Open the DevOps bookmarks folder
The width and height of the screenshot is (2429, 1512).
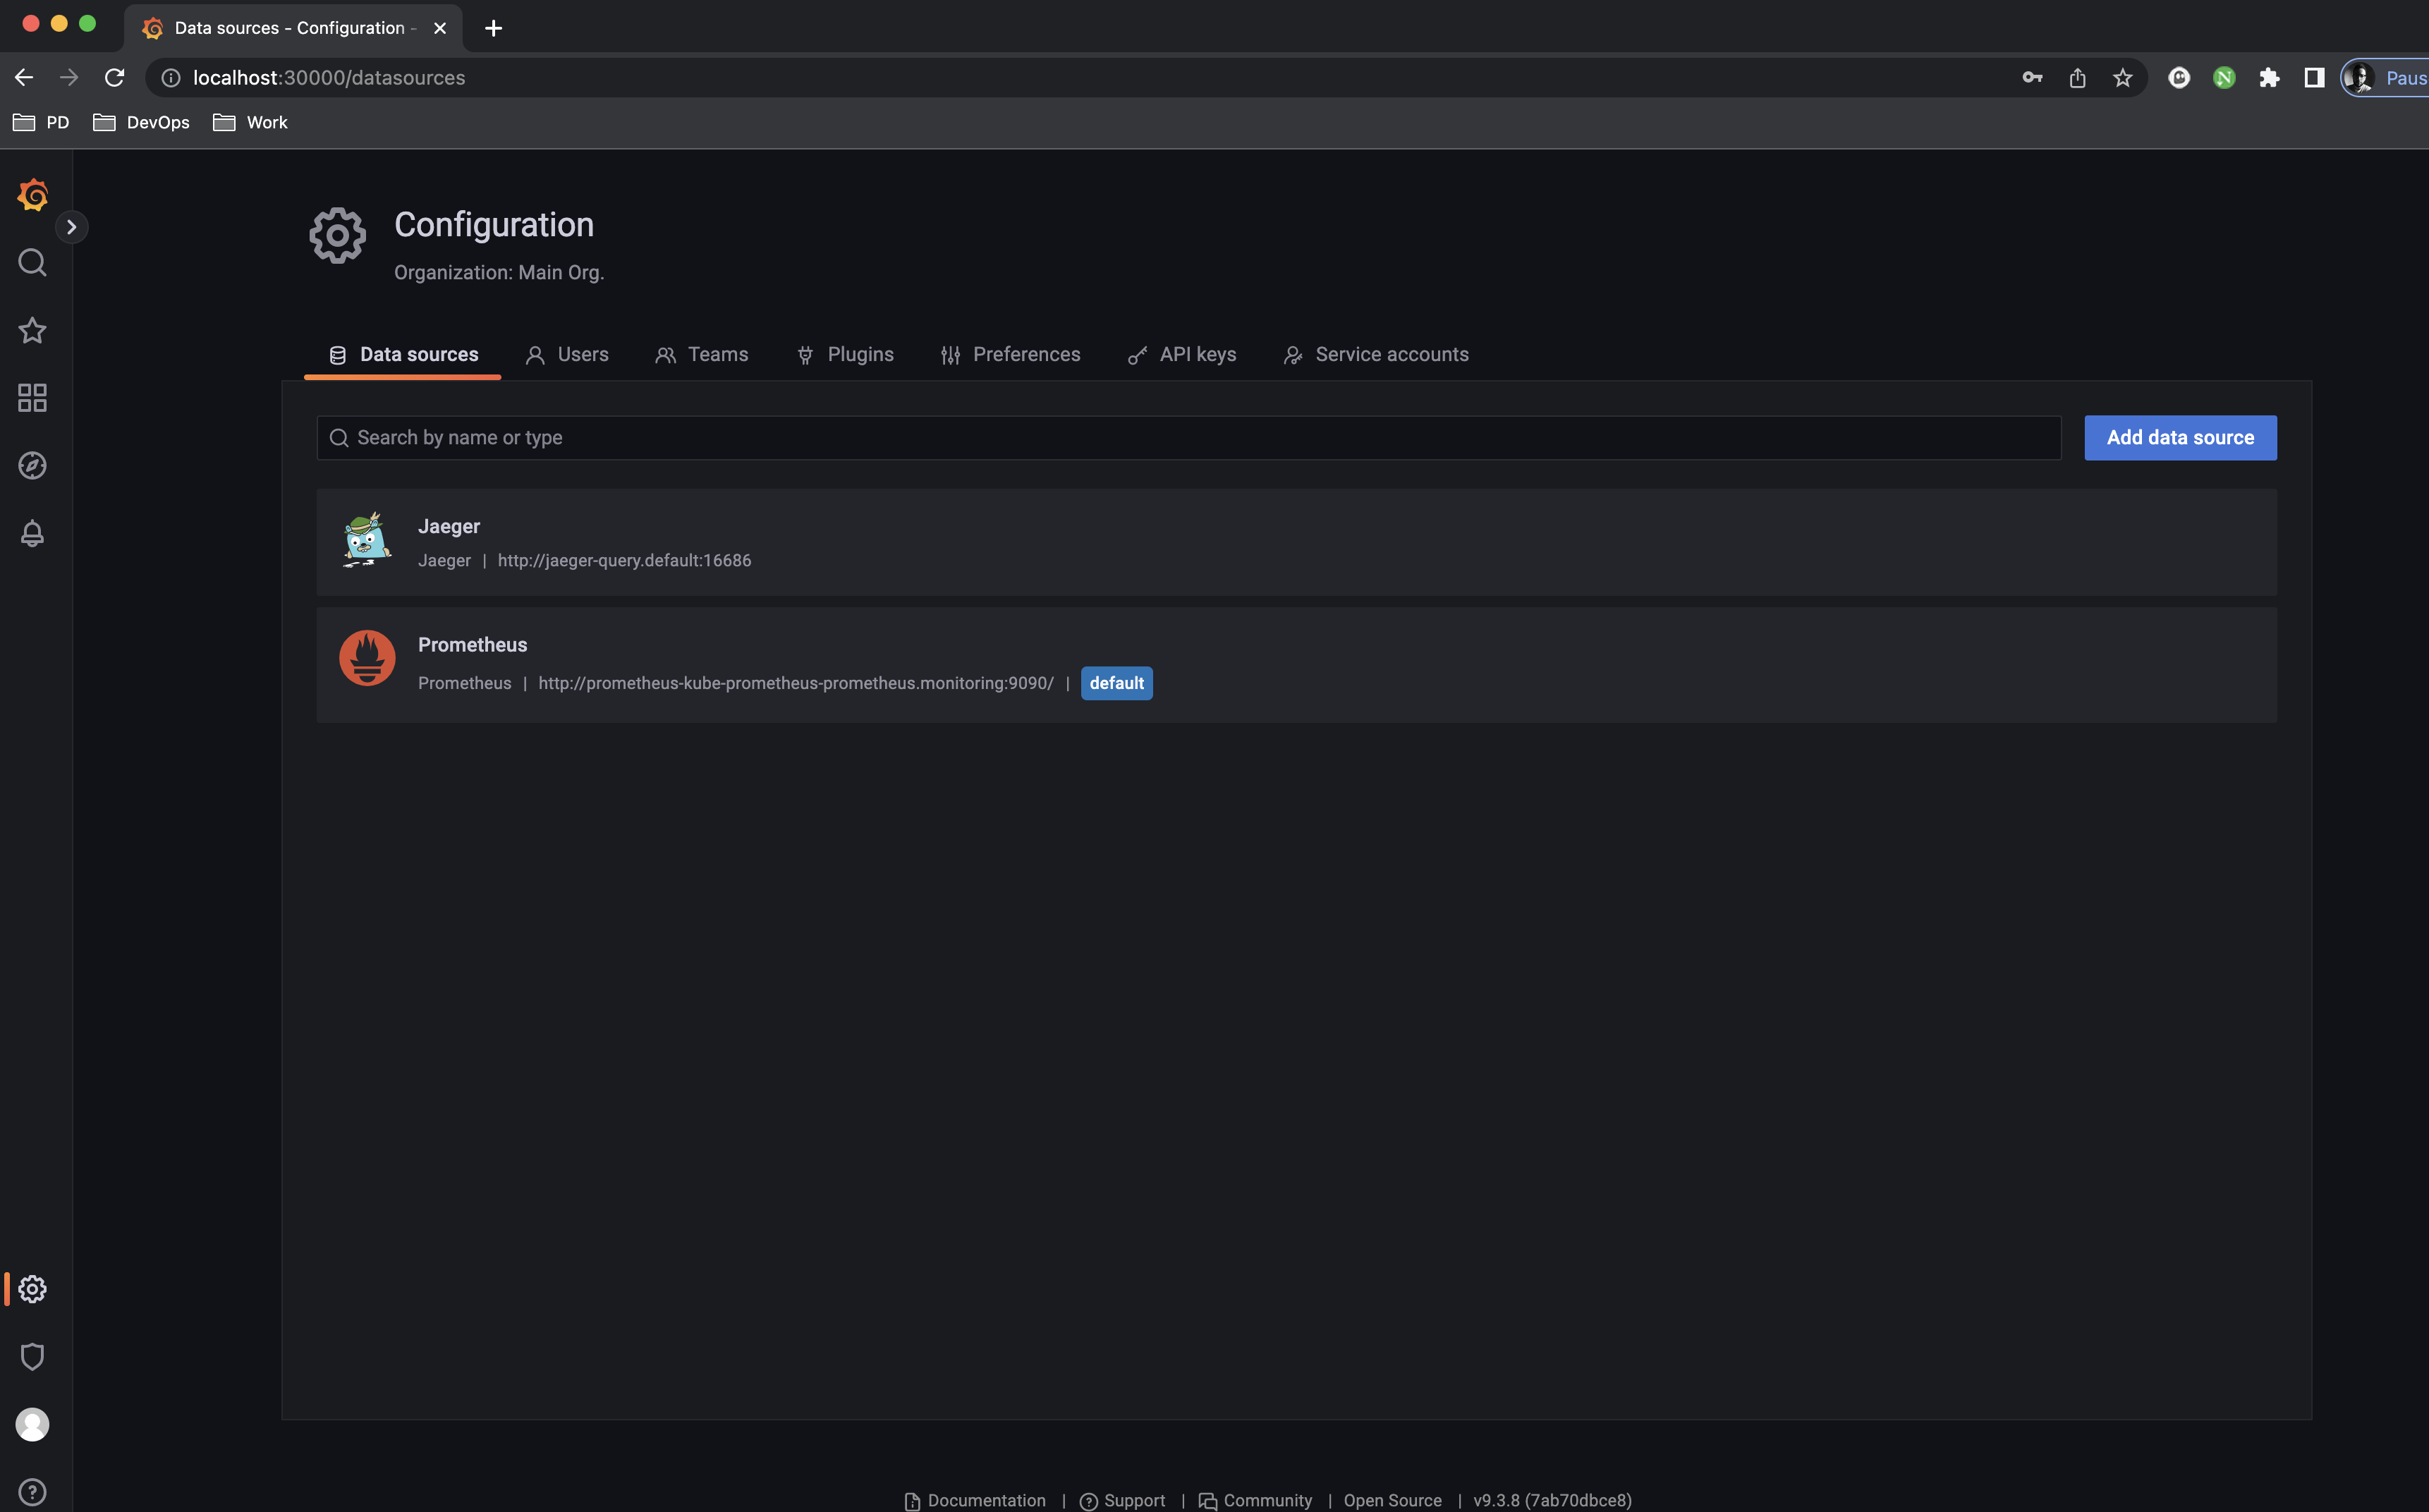141,122
